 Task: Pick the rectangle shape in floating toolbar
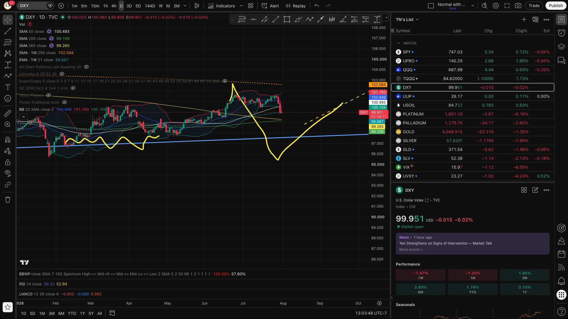(287, 19)
